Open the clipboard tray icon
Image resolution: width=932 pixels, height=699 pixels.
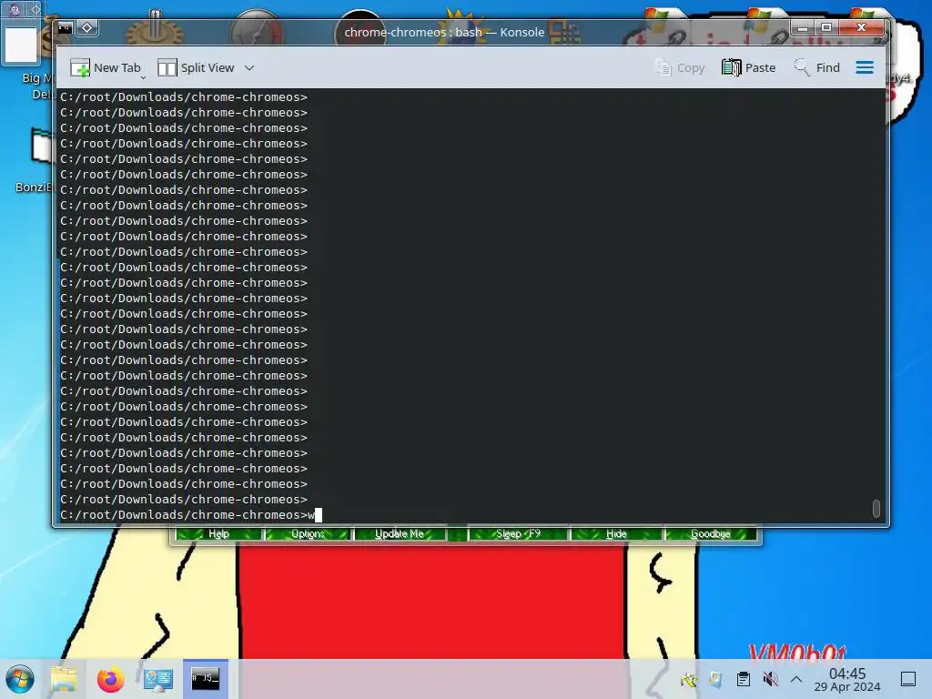tap(743, 679)
